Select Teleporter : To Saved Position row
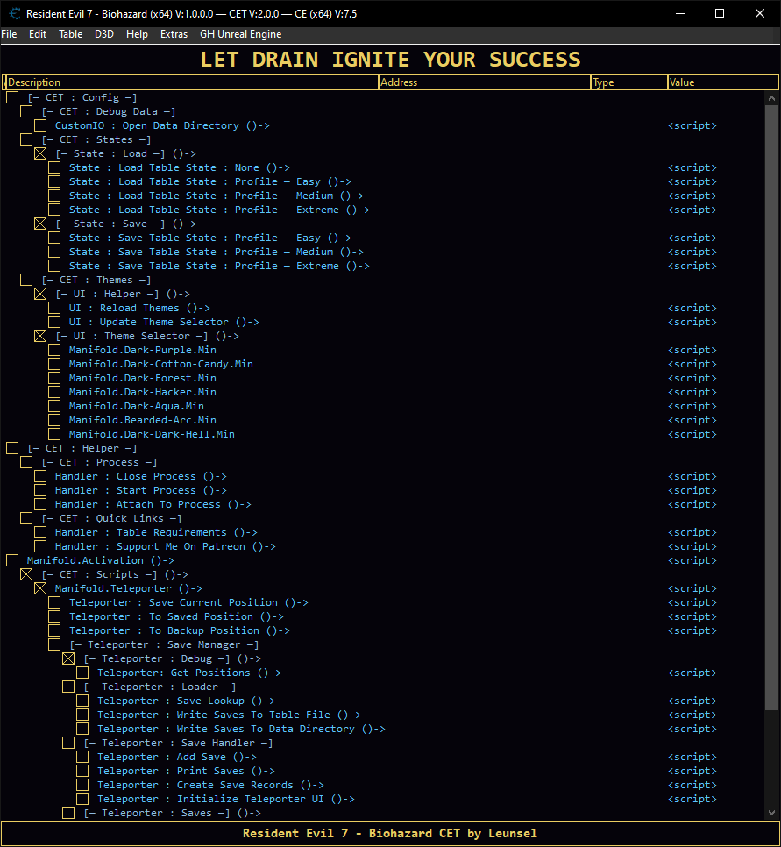Viewport: 781px width, 847px height. [x=176, y=616]
